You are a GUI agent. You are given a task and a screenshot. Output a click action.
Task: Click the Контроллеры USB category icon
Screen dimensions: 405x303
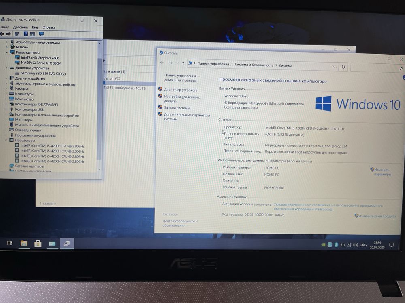(x=11, y=109)
